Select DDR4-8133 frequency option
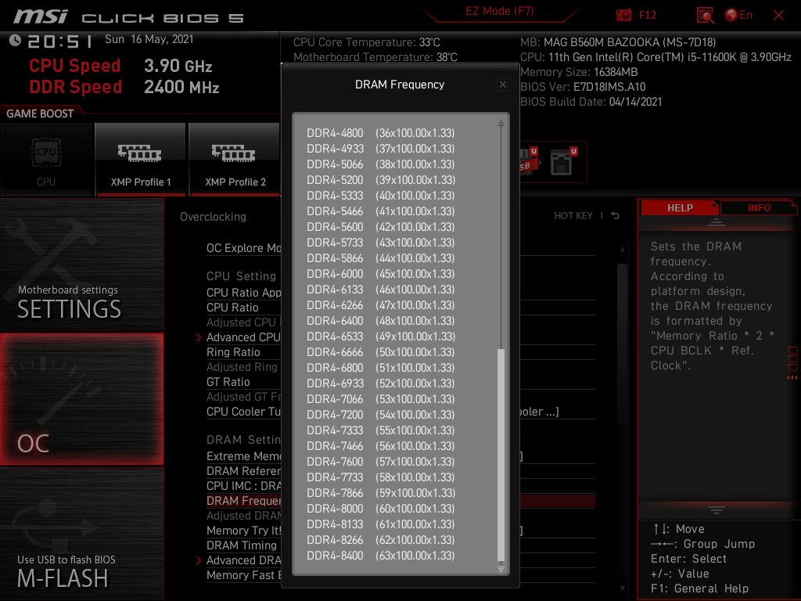The width and height of the screenshot is (801, 601). tap(381, 524)
